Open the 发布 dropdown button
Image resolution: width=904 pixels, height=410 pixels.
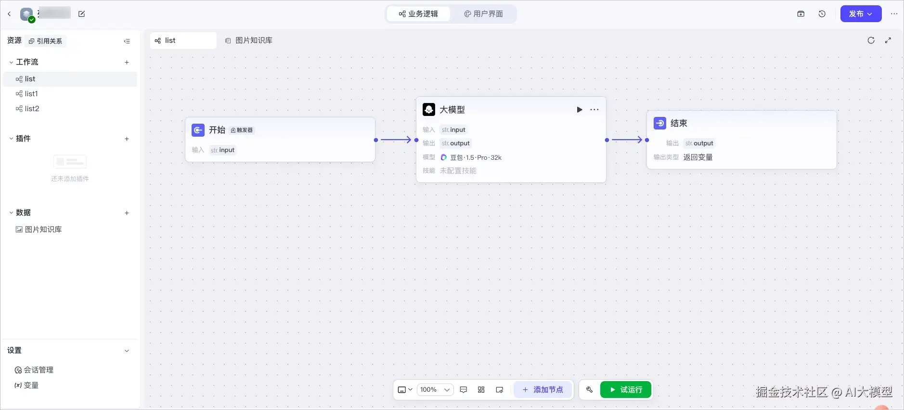(861, 14)
